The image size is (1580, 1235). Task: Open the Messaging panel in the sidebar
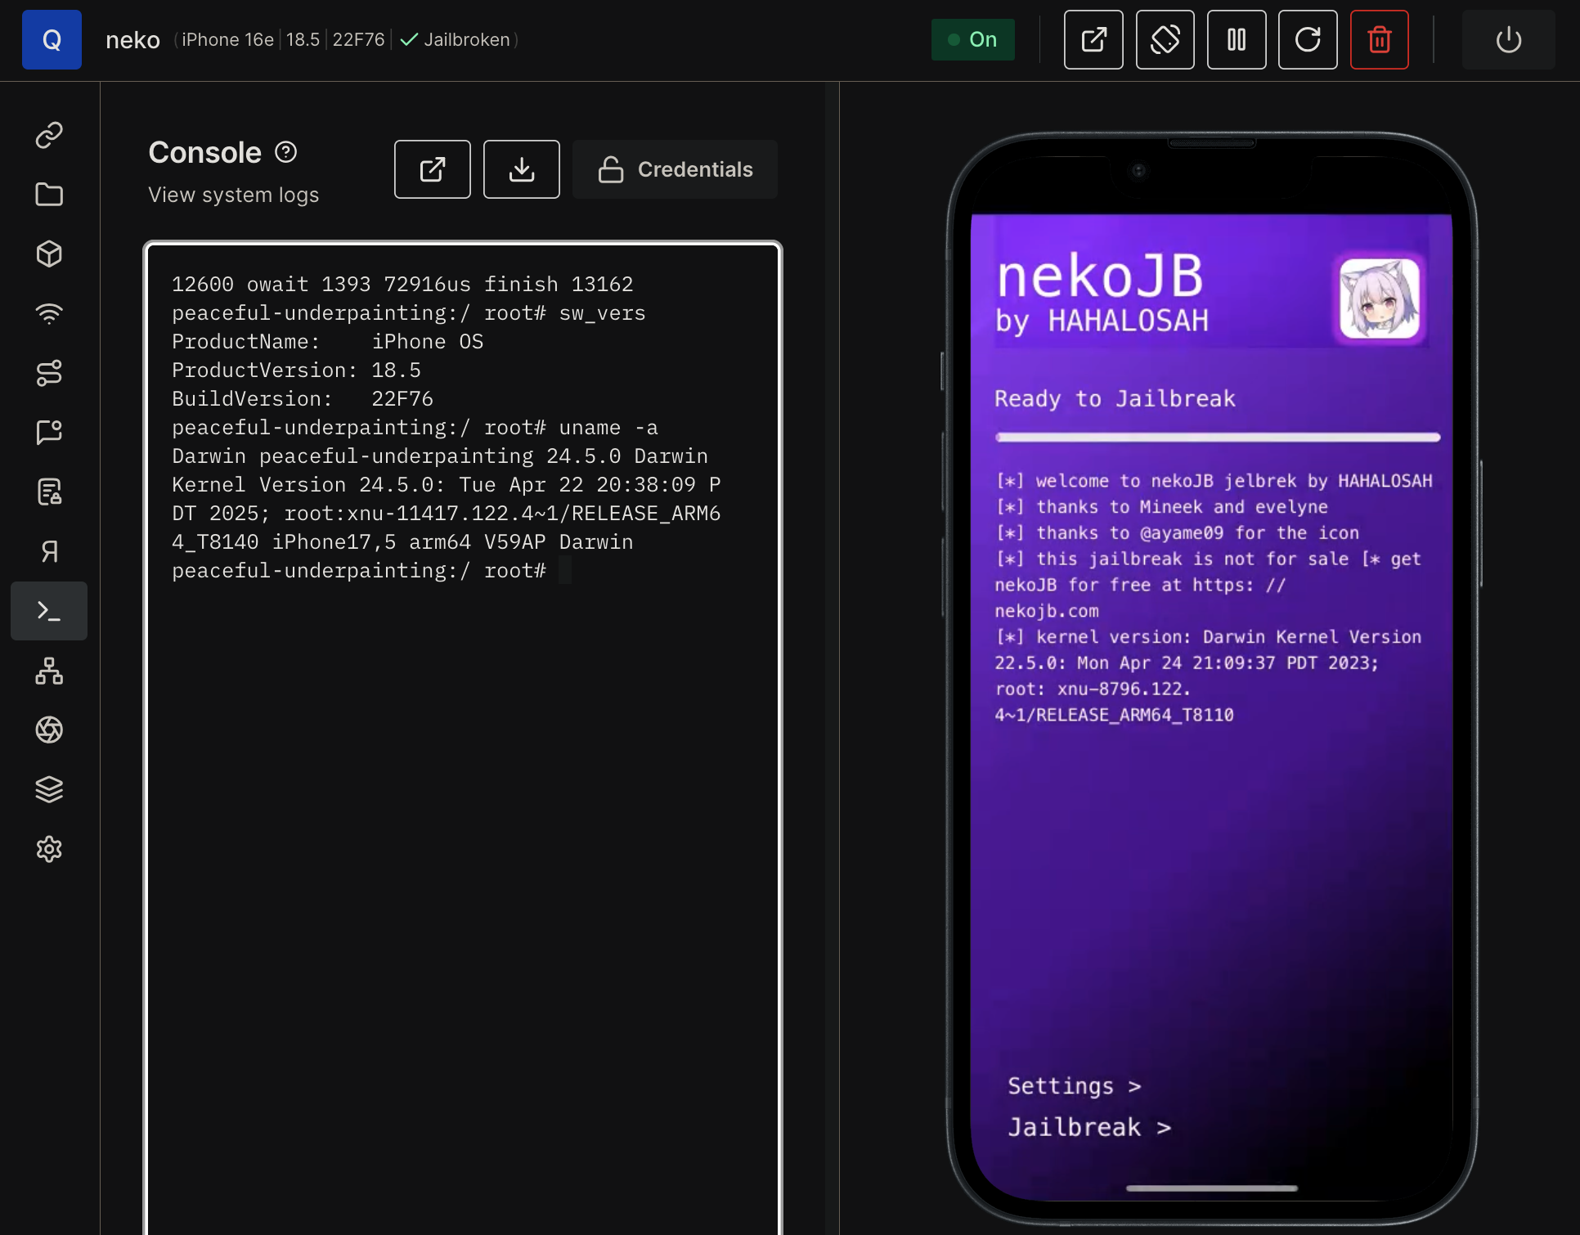tap(49, 433)
